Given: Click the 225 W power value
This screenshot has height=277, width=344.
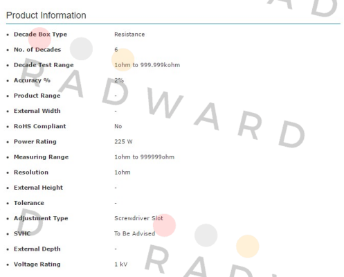Looking at the screenshot, I should pos(123,141).
